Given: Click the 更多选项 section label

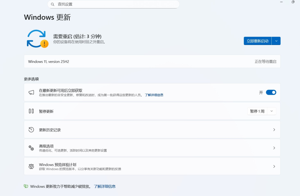Looking at the screenshot, I should click(32, 79).
